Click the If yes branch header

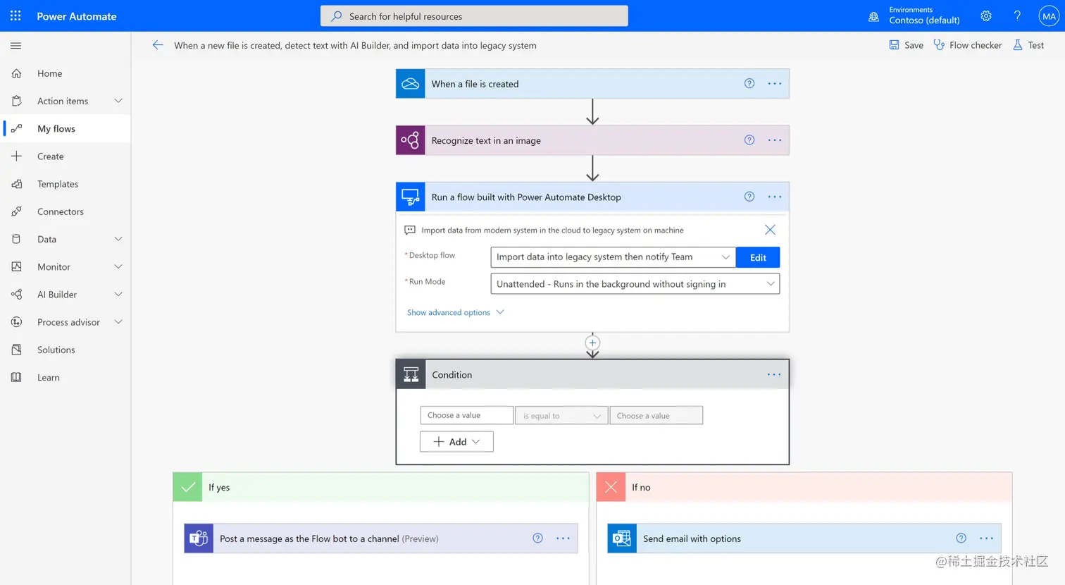(x=381, y=487)
